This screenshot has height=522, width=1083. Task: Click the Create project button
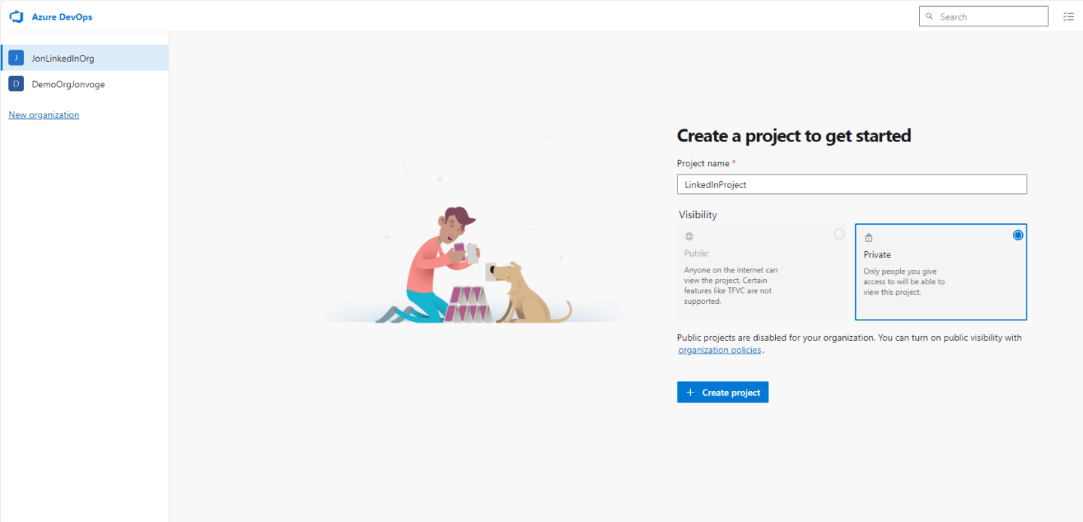click(723, 392)
